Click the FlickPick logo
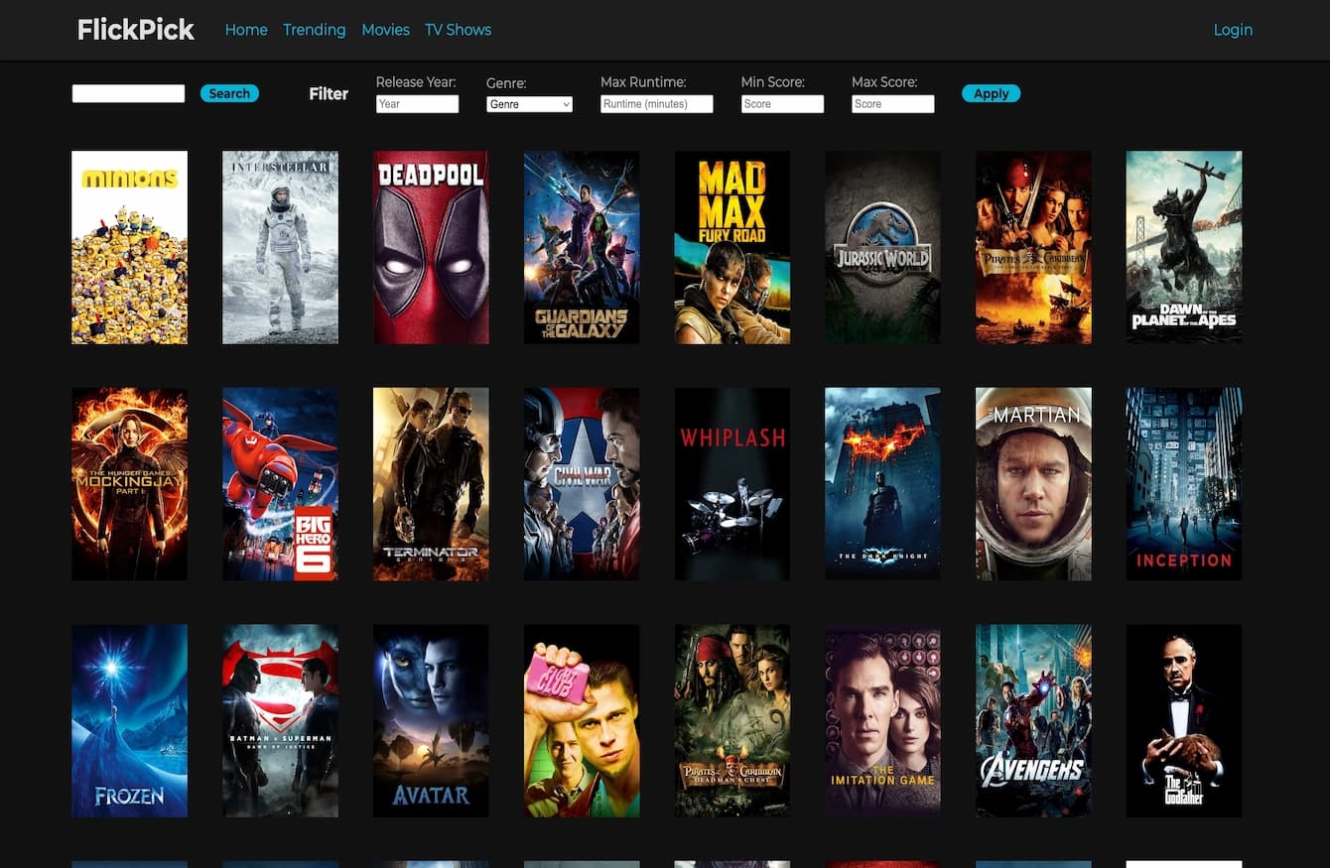This screenshot has width=1330, height=868. pos(136,30)
